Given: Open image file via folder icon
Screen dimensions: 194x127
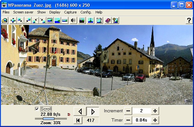Looking at the screenshot, I should click(5, 20).
